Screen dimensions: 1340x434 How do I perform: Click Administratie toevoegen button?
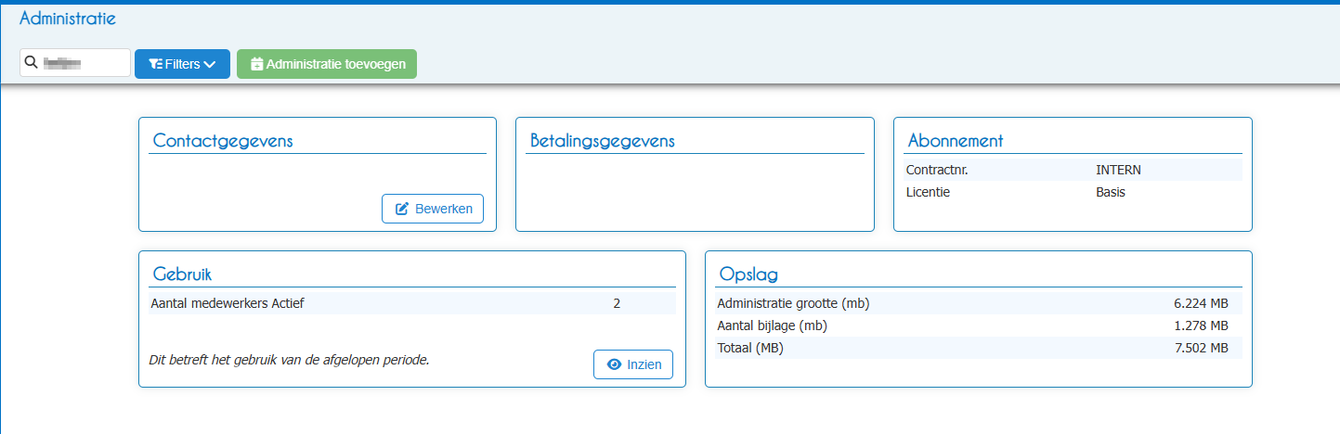(x=327, y=64)
